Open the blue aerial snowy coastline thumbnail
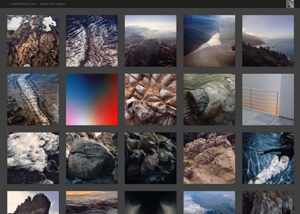The width and height of the screenshot is (300, 214). click(x=209, y=202)
